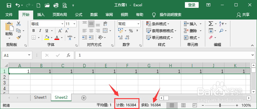Decrease decimal places
Screen dimensions: 257x109
tap(127, 38)
